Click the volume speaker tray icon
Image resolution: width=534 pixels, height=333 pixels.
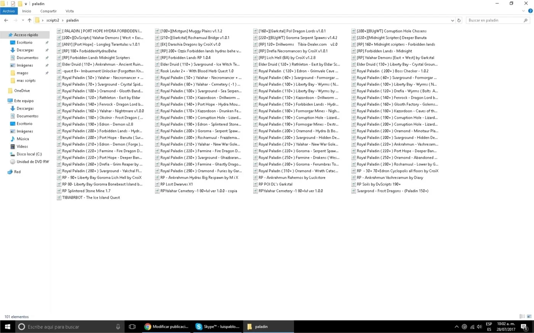click(479, 327)
